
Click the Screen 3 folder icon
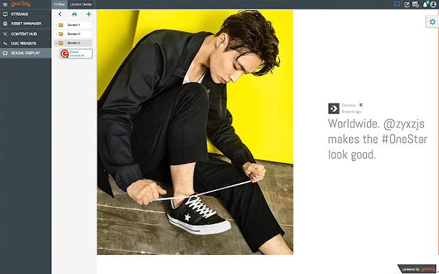click(61, 43)
